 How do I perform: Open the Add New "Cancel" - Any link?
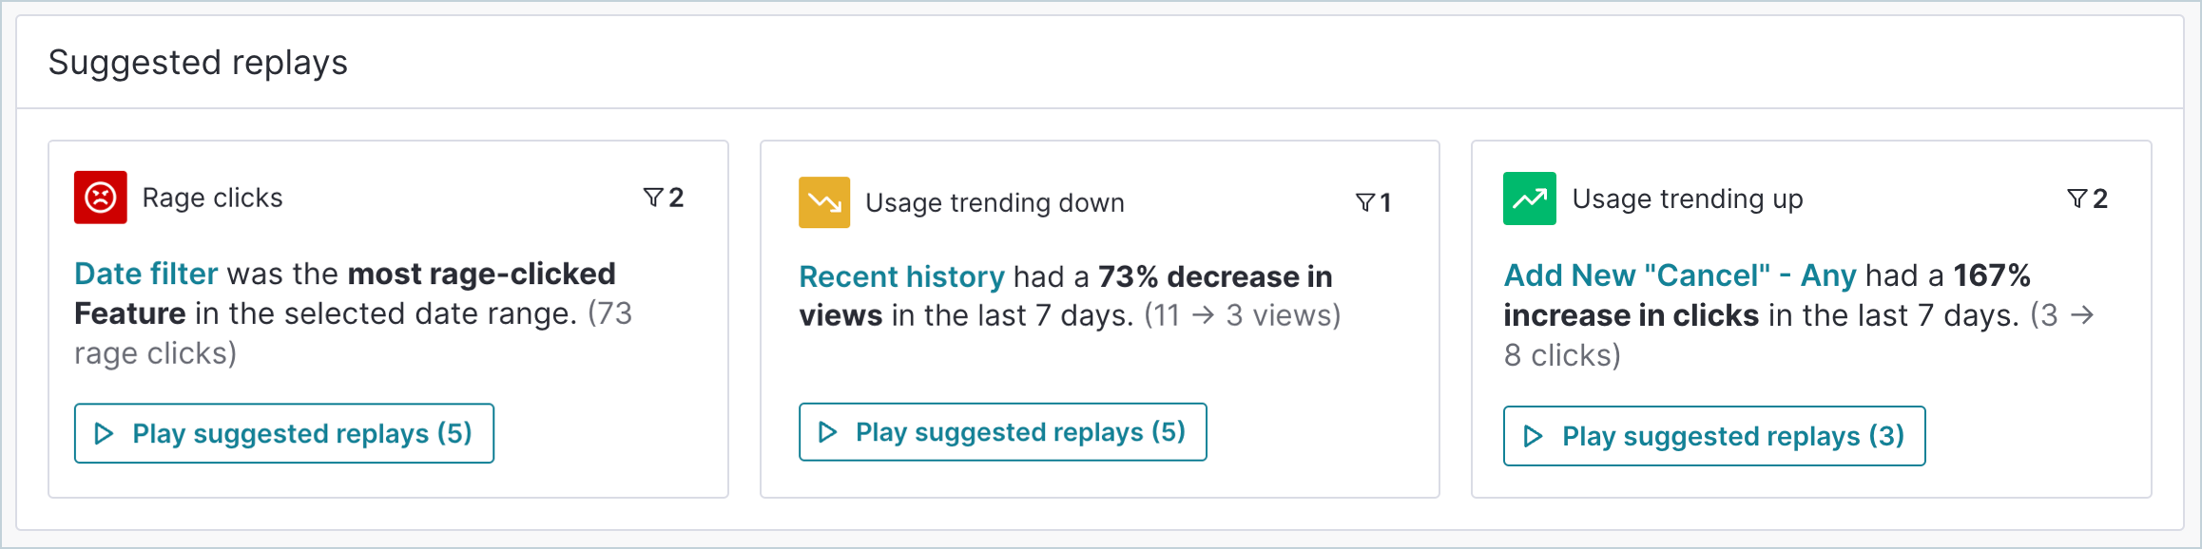1680,275
